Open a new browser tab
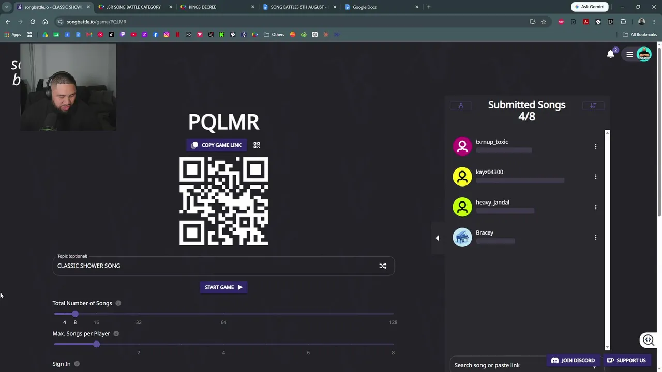 coord(429,7)
